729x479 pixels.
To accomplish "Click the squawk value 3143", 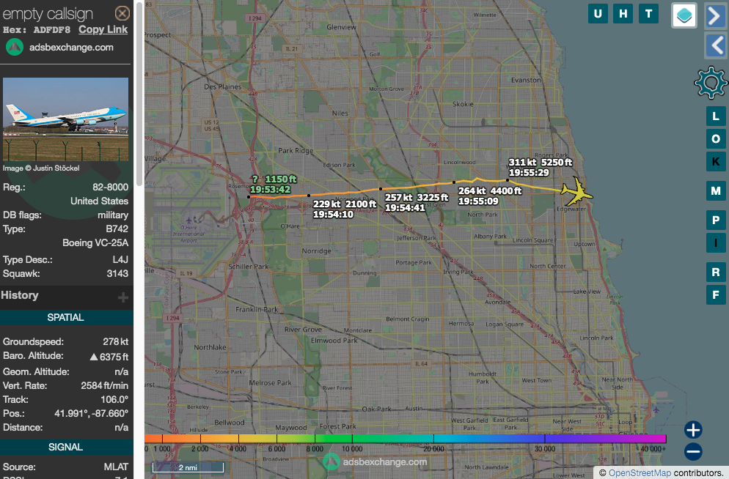I will 117,273.
